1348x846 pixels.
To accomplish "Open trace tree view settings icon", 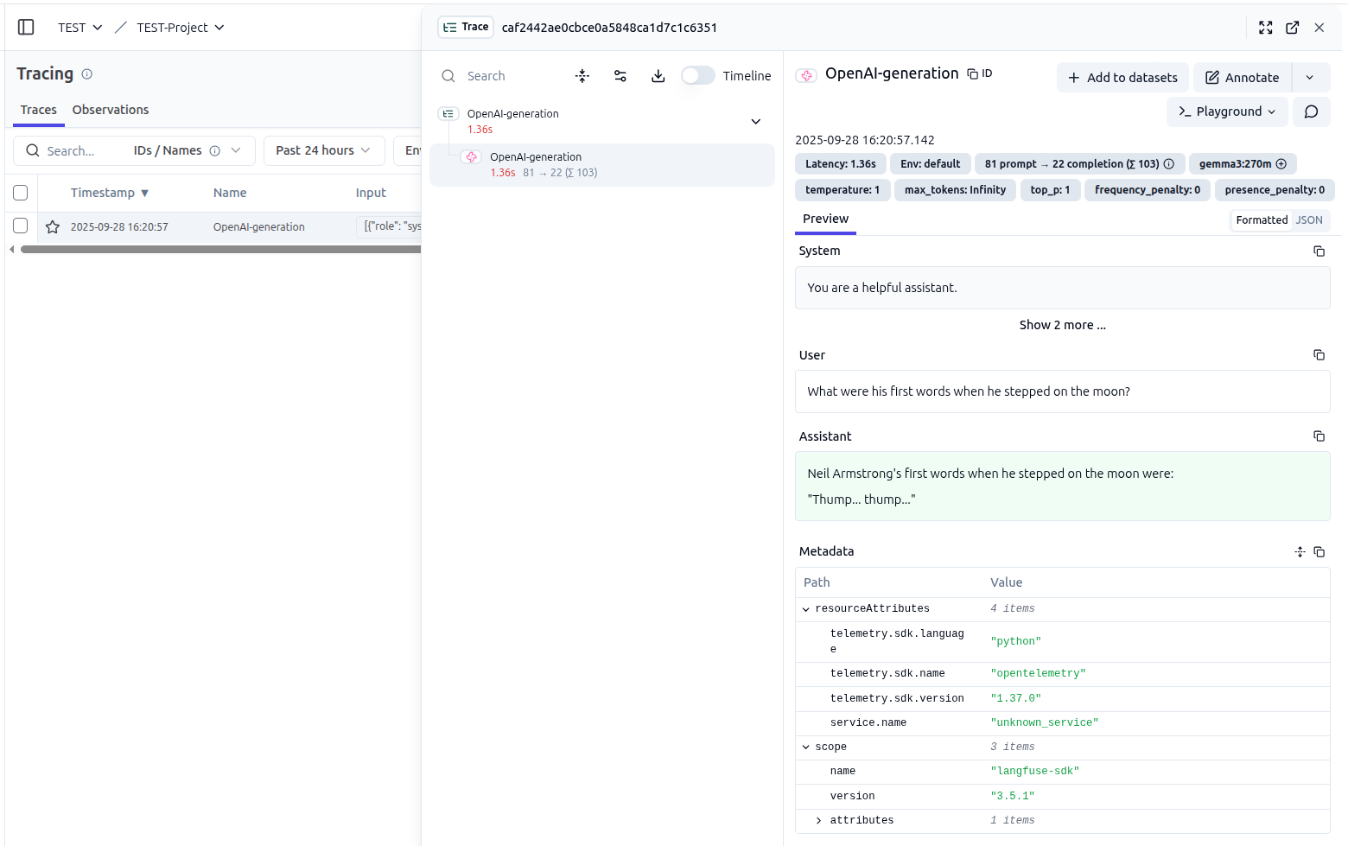I will 620,76.
